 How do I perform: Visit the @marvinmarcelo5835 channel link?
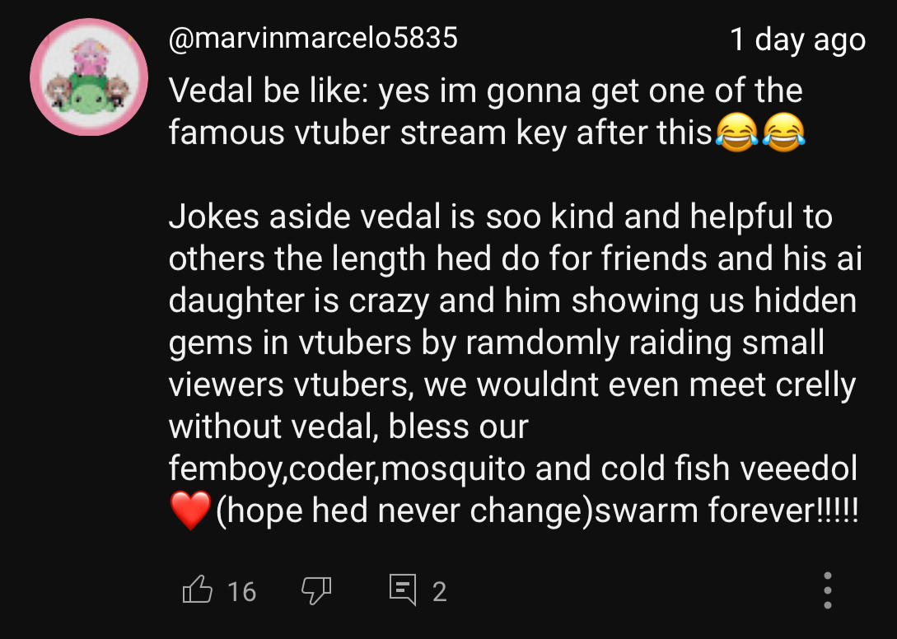click(313, 38)
